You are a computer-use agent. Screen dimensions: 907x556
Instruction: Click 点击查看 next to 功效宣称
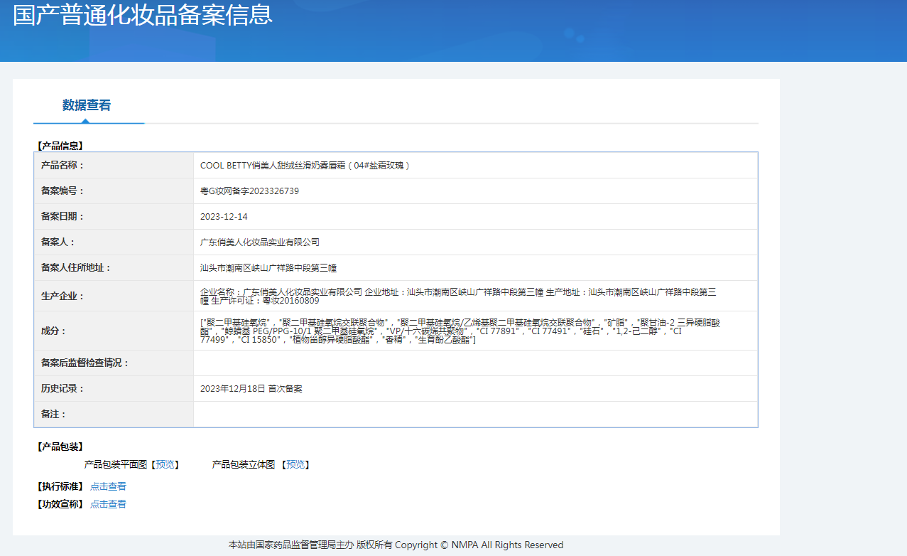(108, 504)
